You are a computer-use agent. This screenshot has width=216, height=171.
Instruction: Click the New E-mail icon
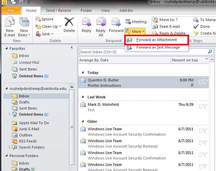click(10, 22)
